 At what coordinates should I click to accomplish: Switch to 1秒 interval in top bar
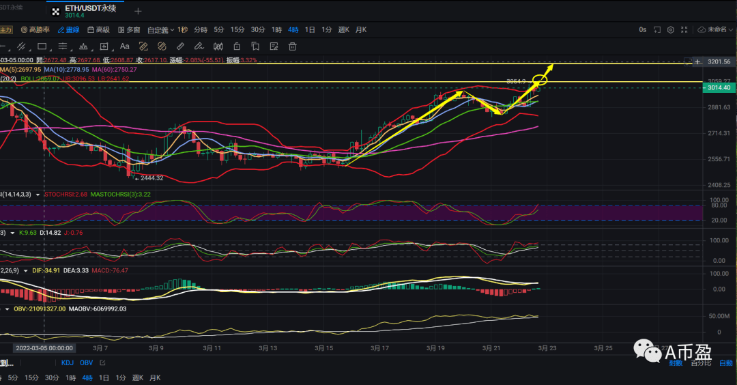pos(183,29)
